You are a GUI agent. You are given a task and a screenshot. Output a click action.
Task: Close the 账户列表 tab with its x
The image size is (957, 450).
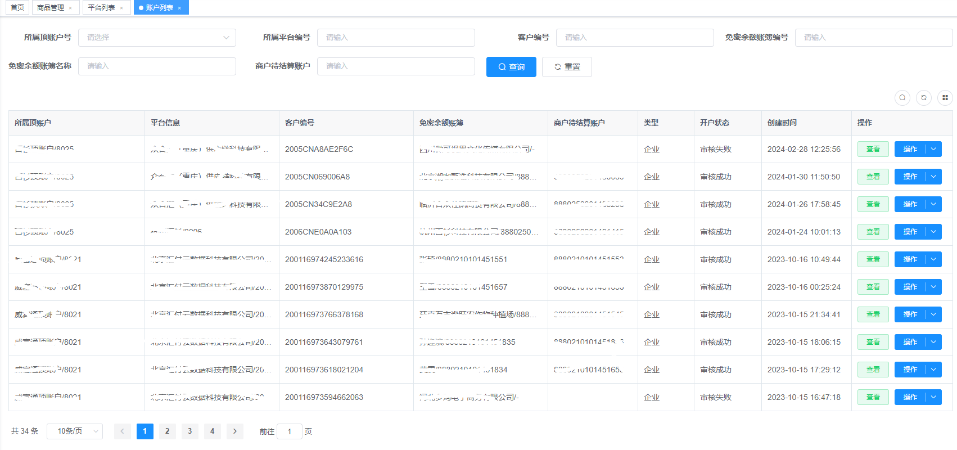(x=179, y=8)
